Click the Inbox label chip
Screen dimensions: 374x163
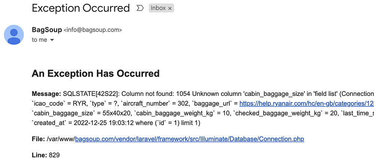click(x=158, y=8)
